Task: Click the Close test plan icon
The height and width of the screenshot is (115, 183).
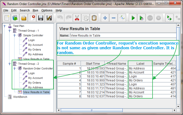Action: tap(32, 18)
